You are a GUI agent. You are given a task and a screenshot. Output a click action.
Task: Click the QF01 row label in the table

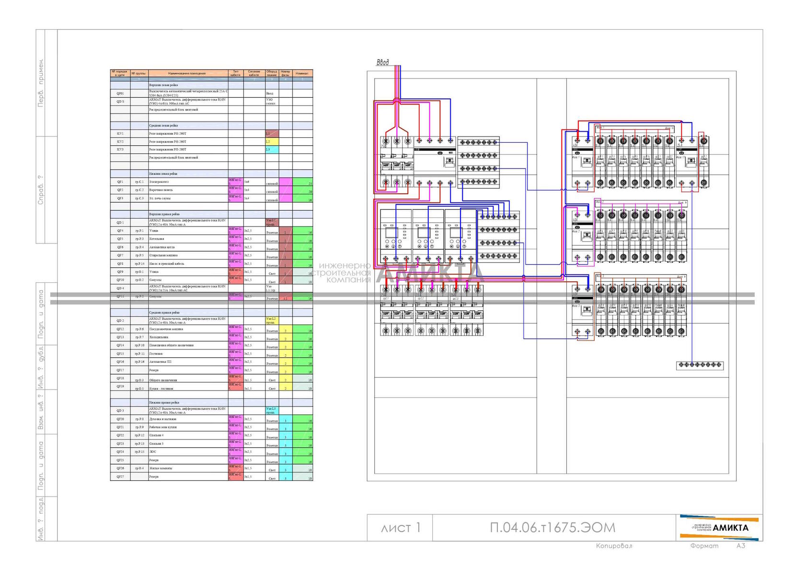coord(120,93)
